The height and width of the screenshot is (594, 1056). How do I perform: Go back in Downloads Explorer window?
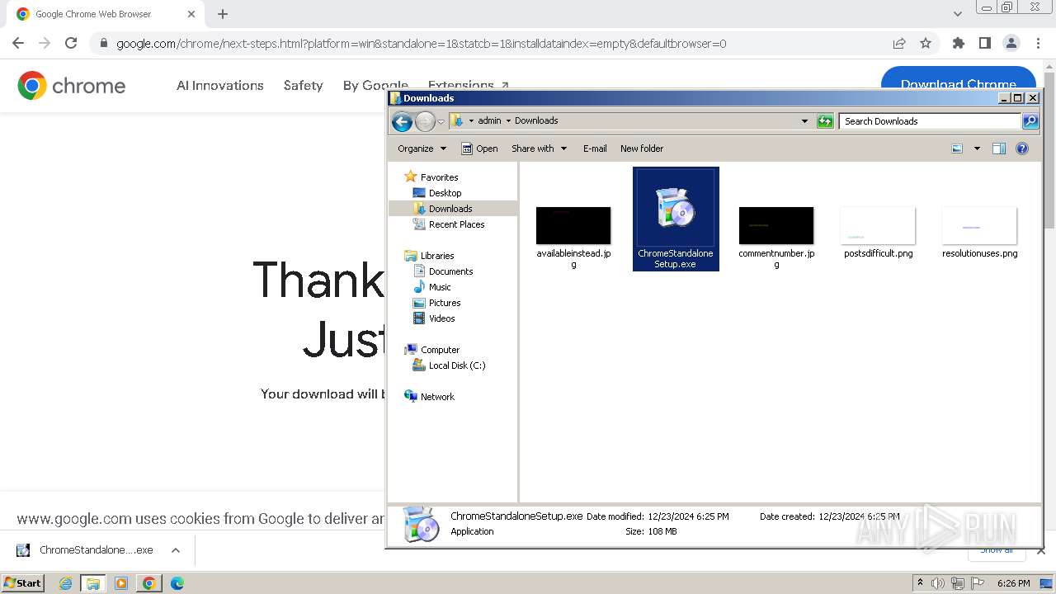[402, 121]
